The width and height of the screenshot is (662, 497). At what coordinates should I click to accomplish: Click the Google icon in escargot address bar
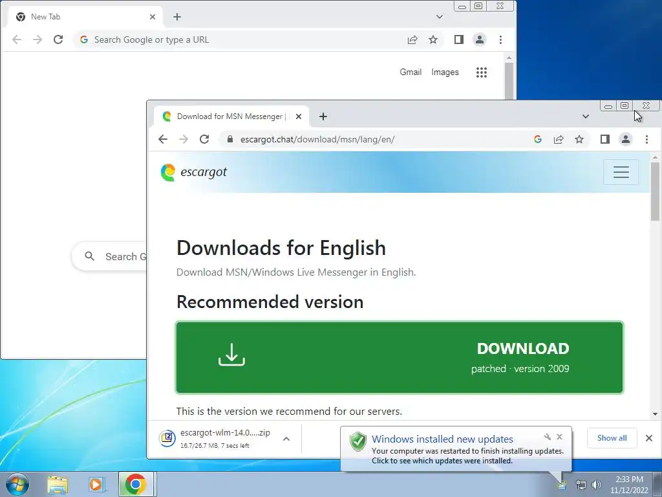click(x=537, y=139)
